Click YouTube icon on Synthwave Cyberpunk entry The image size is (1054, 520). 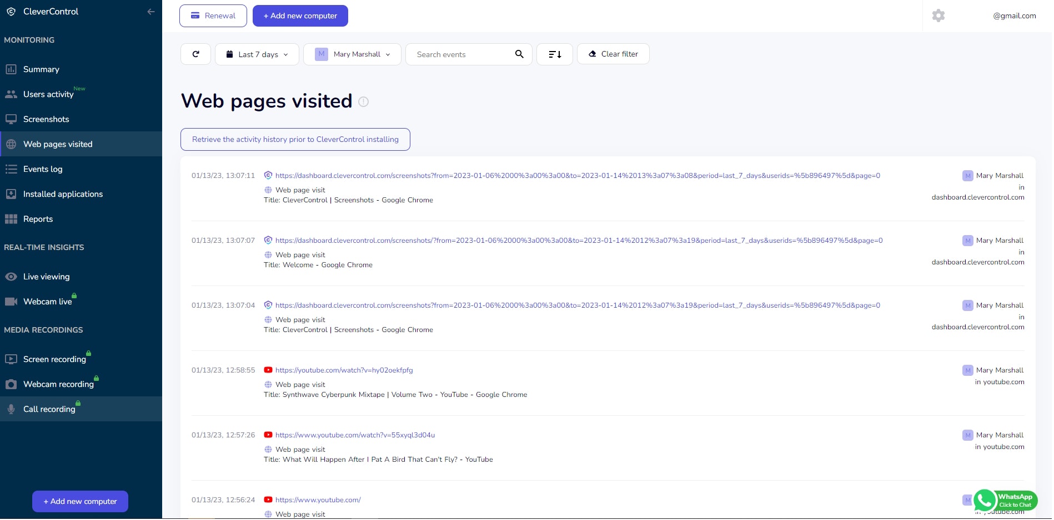point(268,370)
